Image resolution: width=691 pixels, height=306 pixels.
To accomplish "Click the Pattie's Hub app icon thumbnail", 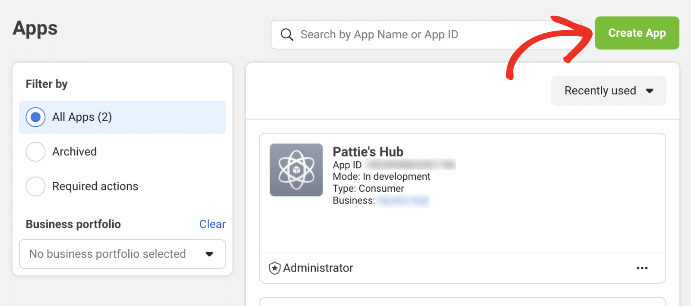I will [x=296, y=170].
